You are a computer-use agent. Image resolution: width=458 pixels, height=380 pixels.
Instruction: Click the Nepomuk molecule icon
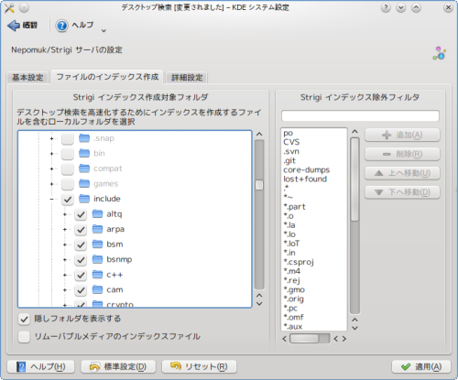[x=440, y=53]
